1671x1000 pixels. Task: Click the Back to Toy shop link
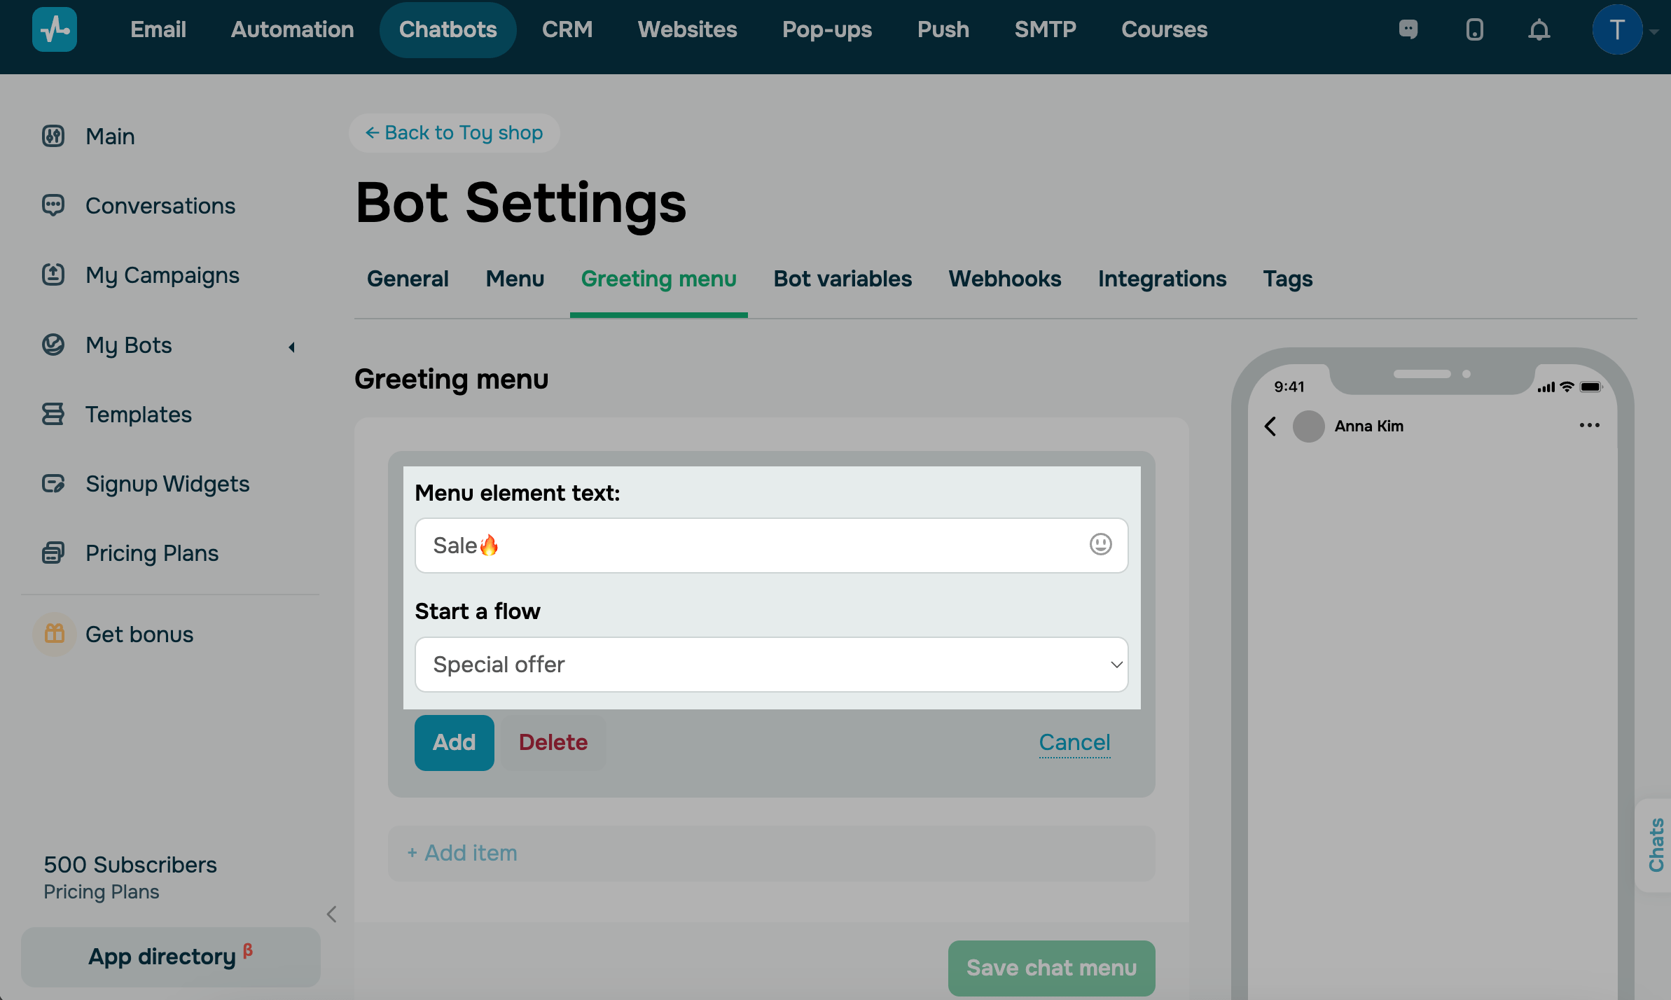coord(454,133)
